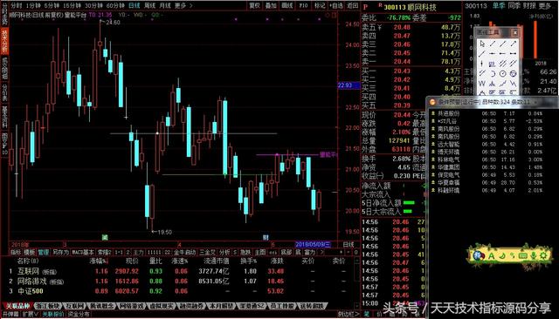The width and height of the screenshot is (559, 319).
Task: Click the microphone on input method bar
Action: 533,255
